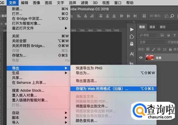This screenshot has height=125, width=178.
Task: Collapse the panels with double-arrow icon
Action: 134,22
